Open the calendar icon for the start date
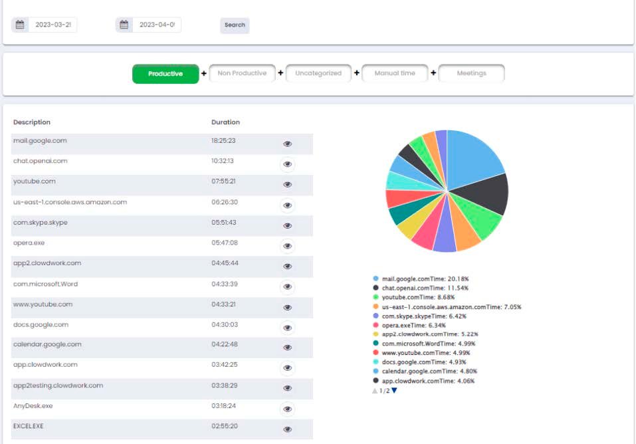Image resolution: width=636 pixels, height=444 pixels. point(20,24)
